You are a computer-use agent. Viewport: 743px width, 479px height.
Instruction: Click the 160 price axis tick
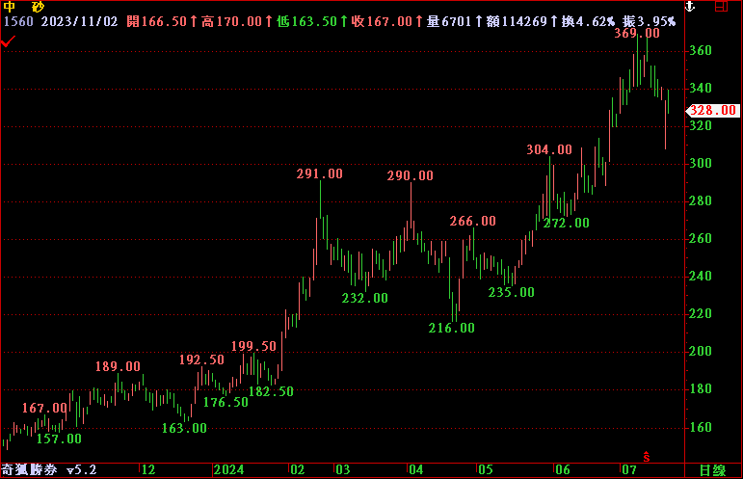701,427
